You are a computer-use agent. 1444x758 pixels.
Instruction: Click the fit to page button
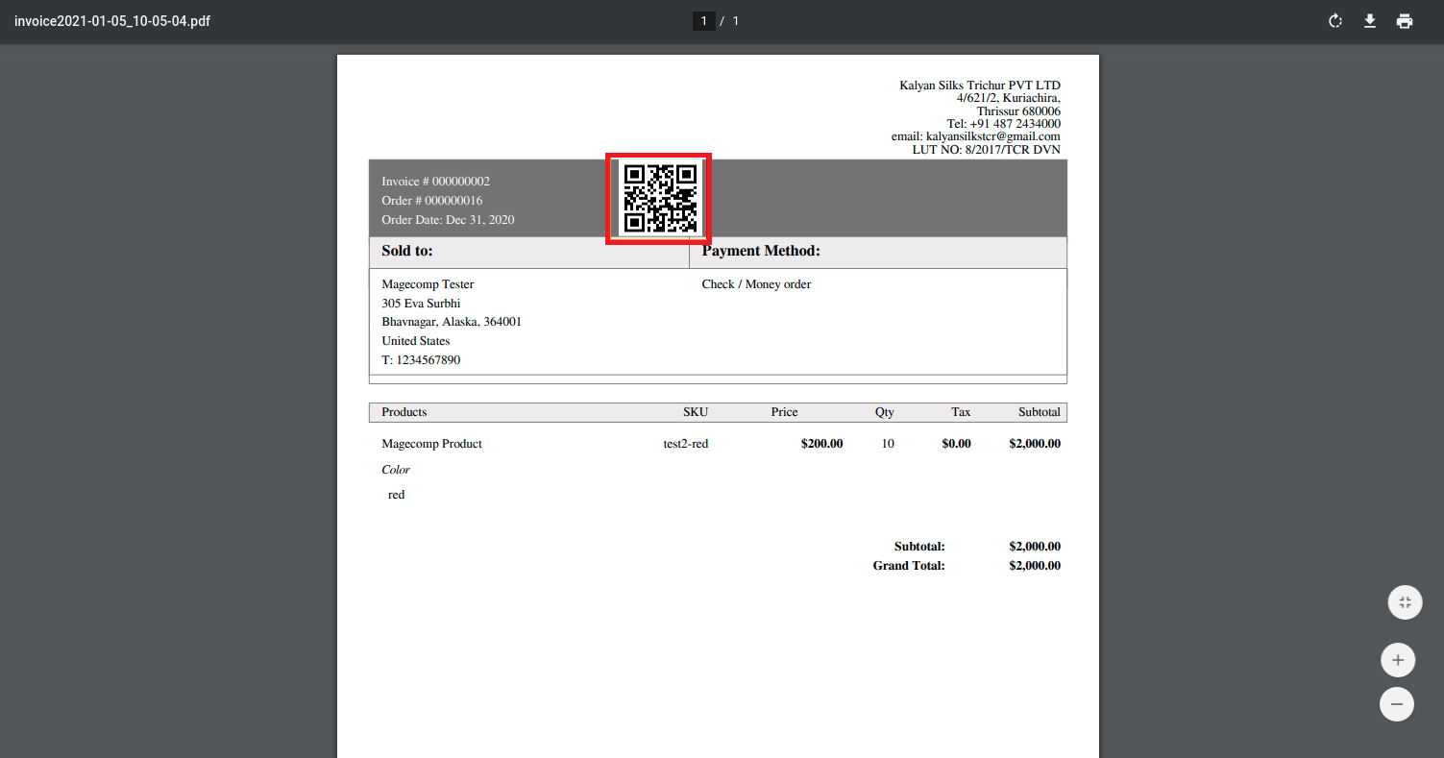[x=1405, y=602]
